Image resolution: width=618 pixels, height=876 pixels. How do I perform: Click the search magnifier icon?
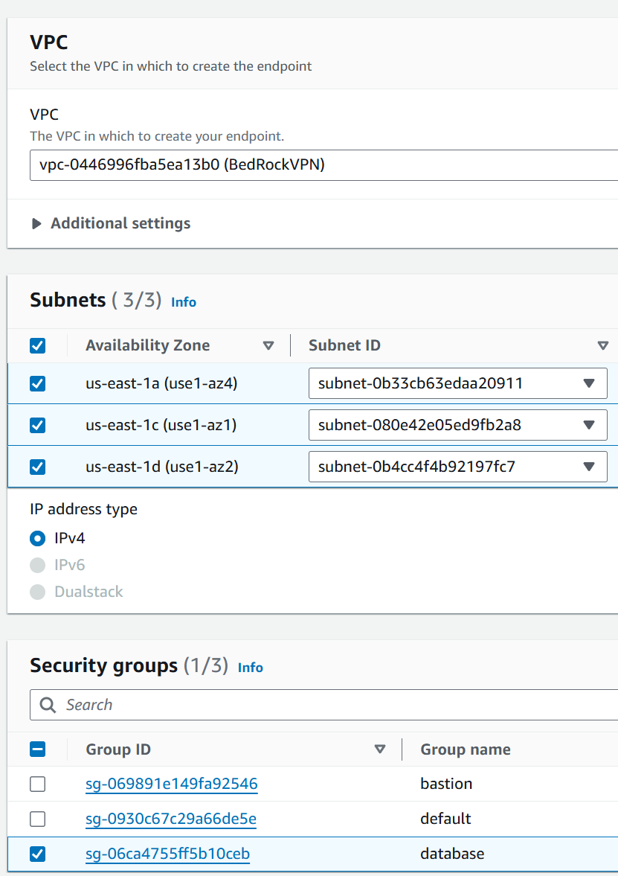[49, 705]
